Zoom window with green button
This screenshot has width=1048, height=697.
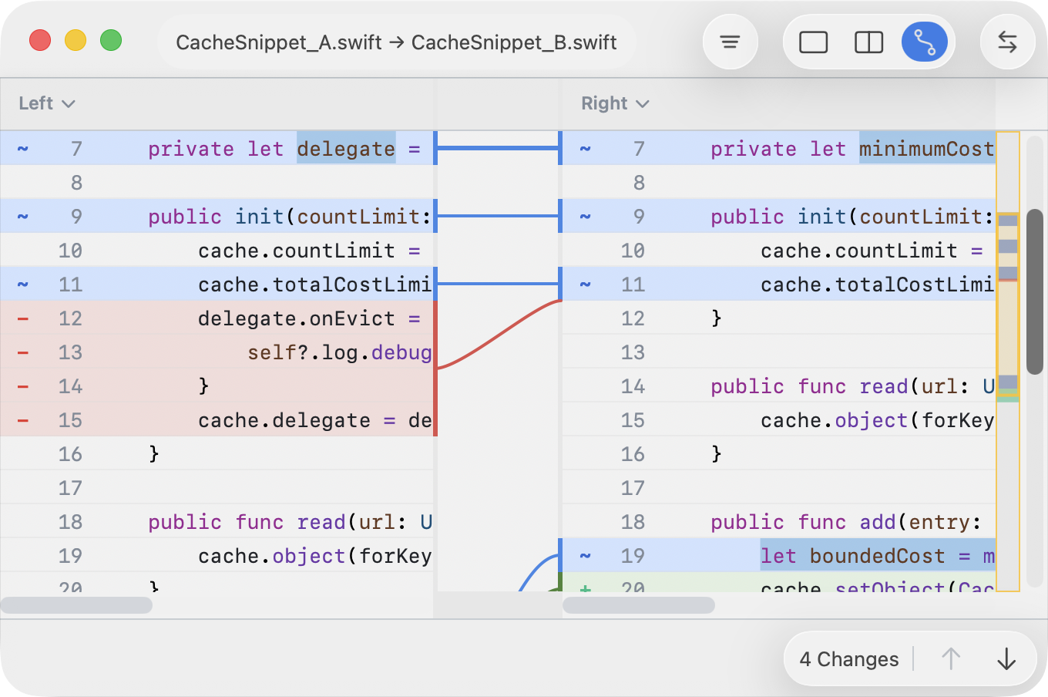tap(111, 40)
